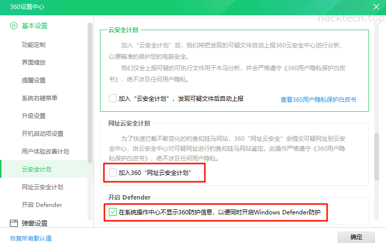Enable 加入"云安全计划" auto-upload checkbox
This screenshot has width=386, height=247.
(113, 98)
